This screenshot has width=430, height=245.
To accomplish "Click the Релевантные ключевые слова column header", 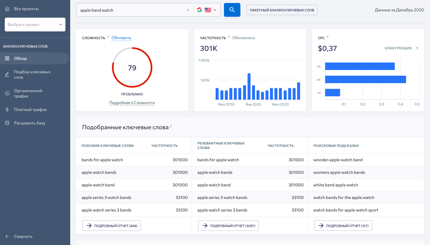I will click(x=221, y=146).
